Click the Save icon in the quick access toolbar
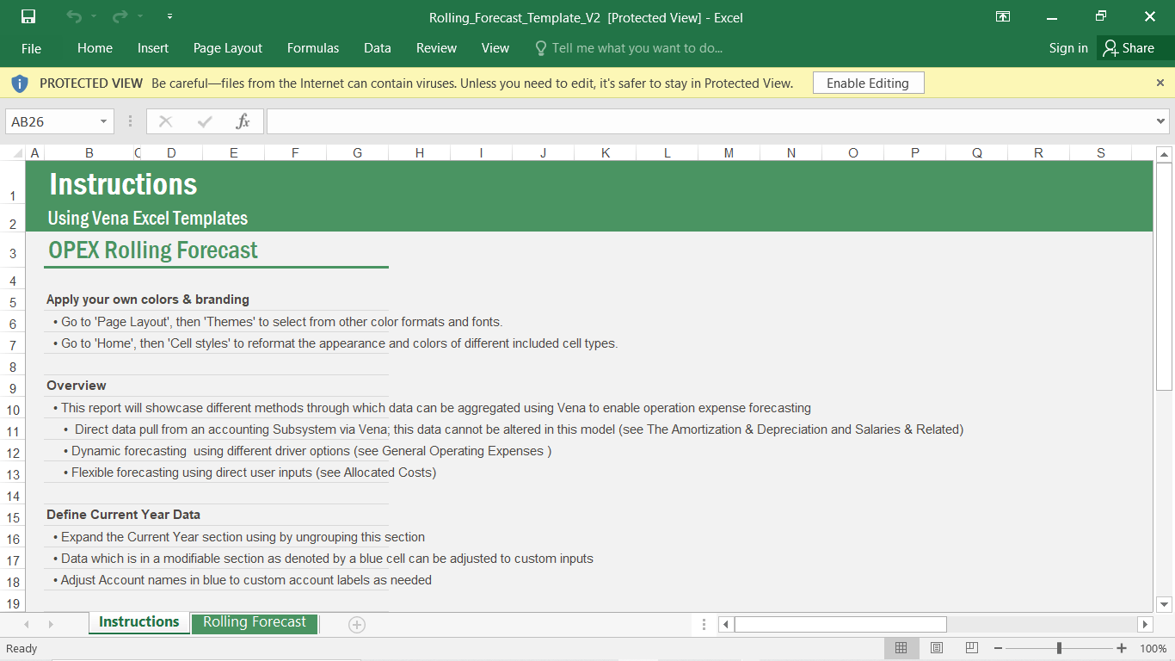Screen dimensions: 1175x661 coord(28,16)
